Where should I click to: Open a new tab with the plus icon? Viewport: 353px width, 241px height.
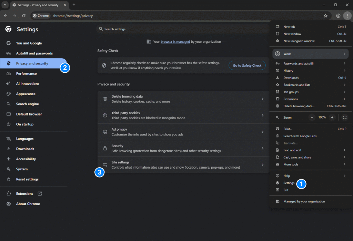(x=74, y=5)
